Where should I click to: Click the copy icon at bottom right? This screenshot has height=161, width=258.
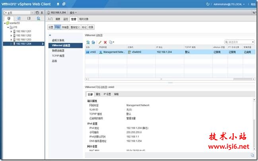[252, 155]
